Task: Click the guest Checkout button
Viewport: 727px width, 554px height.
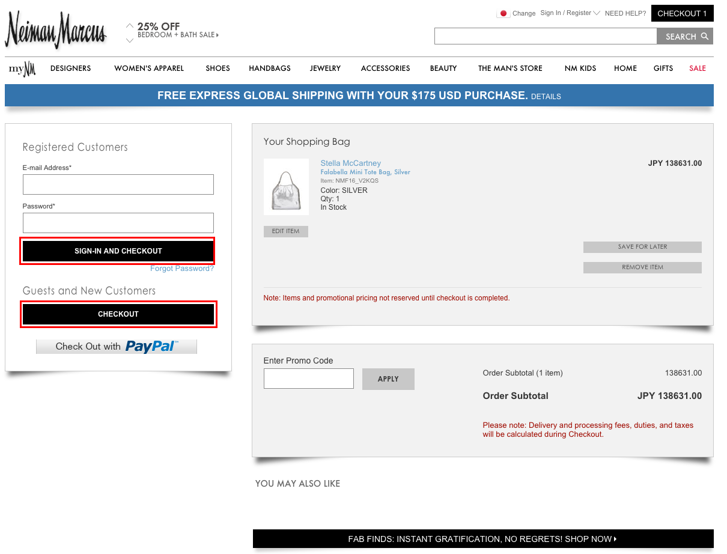Action: point(118,314)
